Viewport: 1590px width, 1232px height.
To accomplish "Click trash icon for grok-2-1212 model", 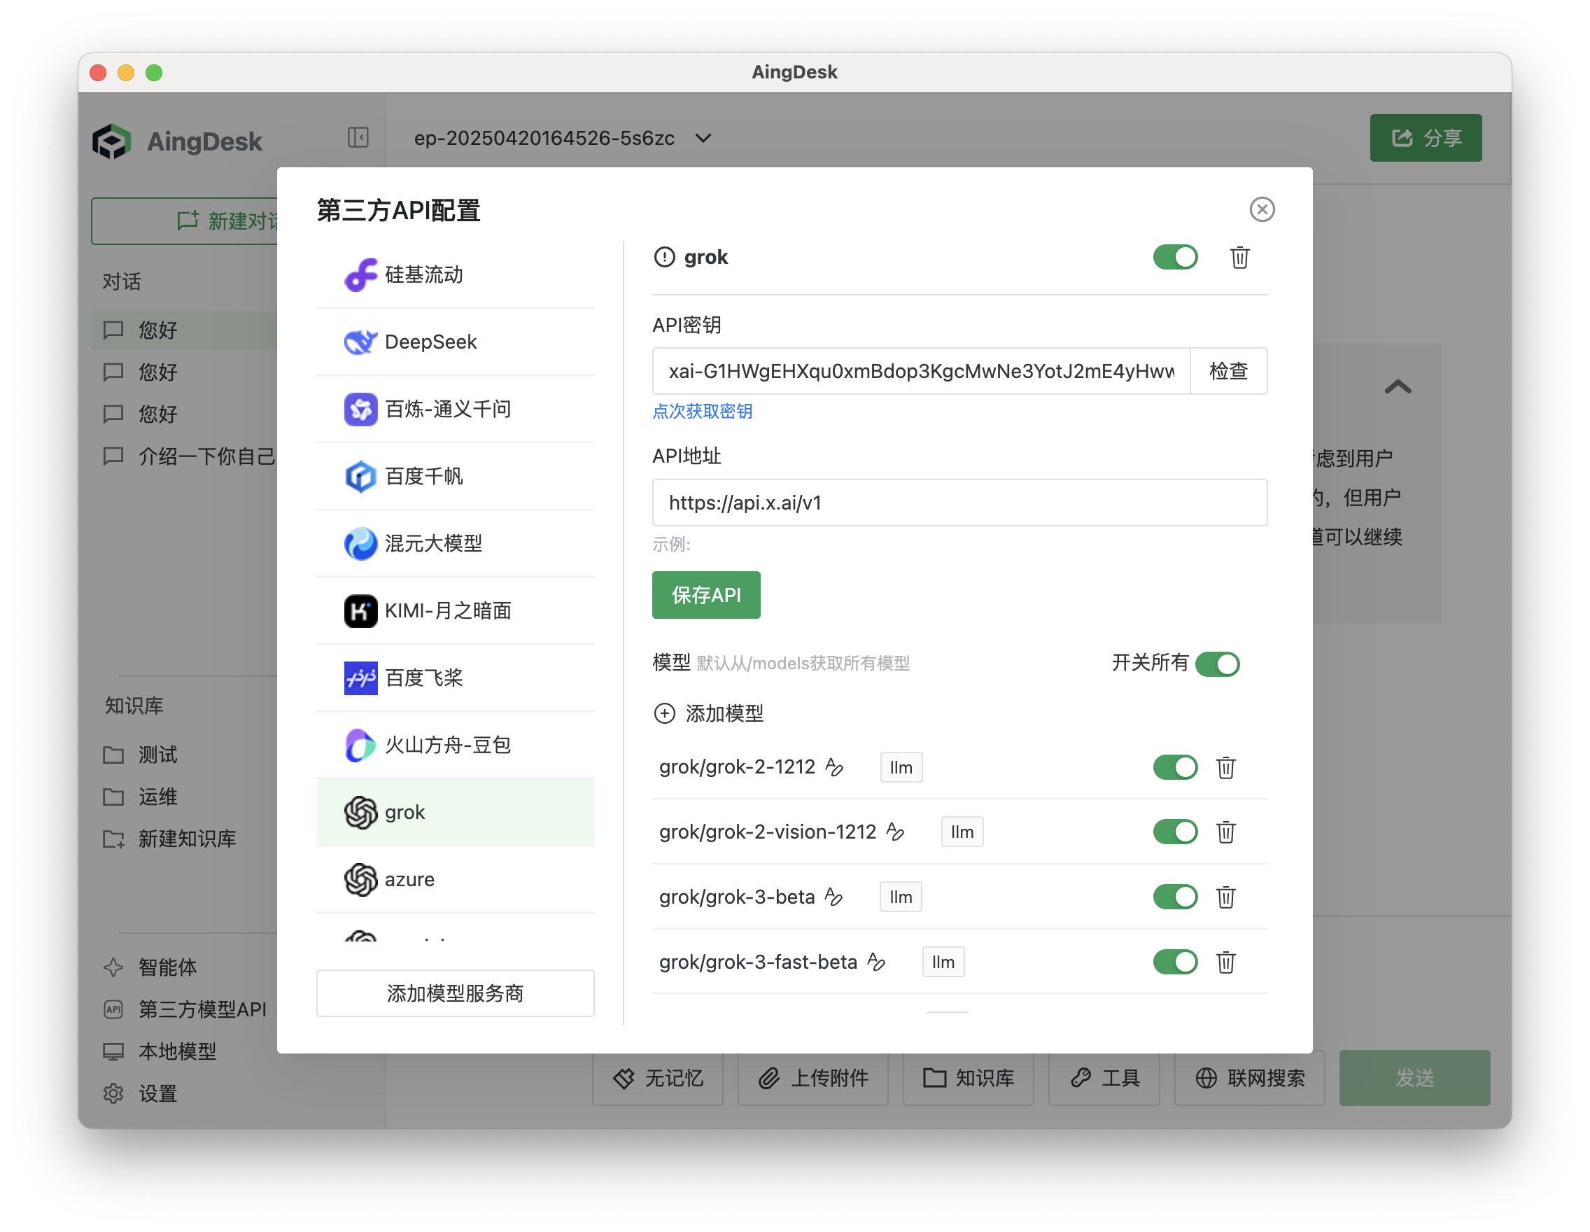I will (1225, 767).
